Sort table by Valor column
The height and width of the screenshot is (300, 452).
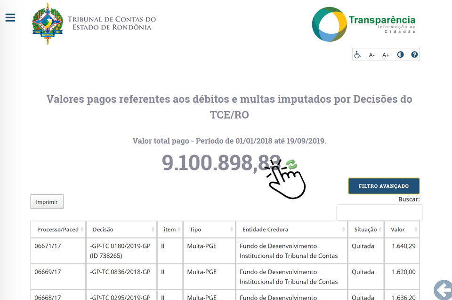pyautogui.click(x=402, y=230)
